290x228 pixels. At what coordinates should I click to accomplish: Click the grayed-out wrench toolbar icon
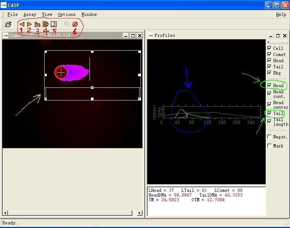[x=67, y=24]
